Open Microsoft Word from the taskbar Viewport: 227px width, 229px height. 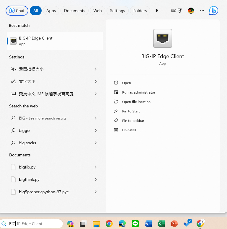148,224
